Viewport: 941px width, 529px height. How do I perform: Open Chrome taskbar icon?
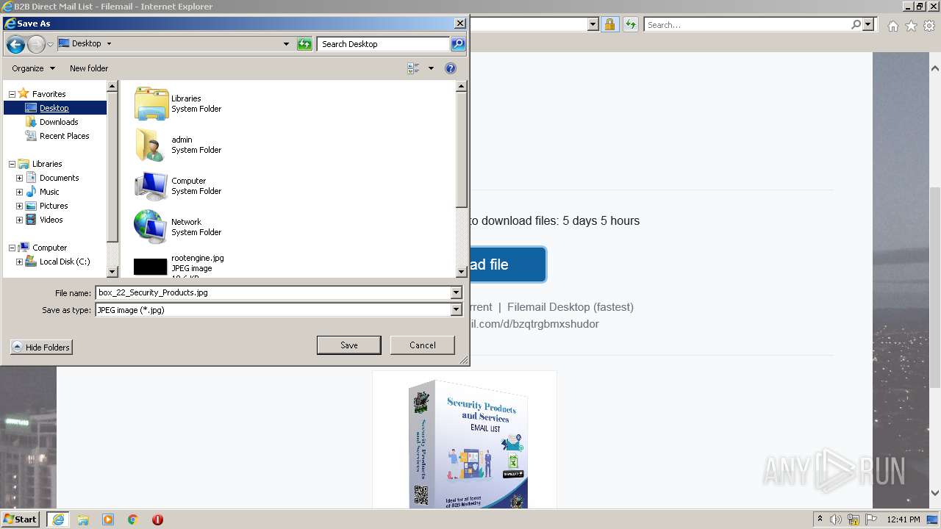[x=133, y=519]
